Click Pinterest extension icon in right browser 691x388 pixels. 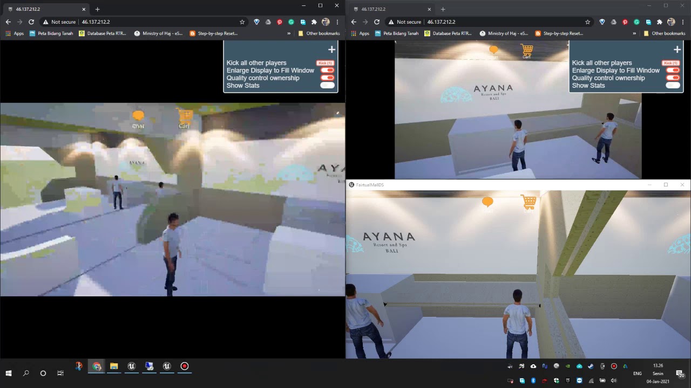coord(625,22)
